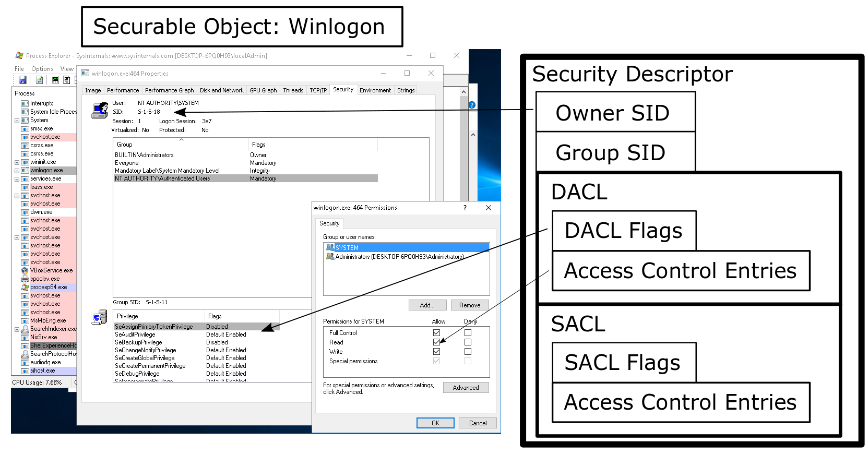Click the Save floppy disk toolbar icon
Viewport: 868px width, 454px height.
[22, 80]
